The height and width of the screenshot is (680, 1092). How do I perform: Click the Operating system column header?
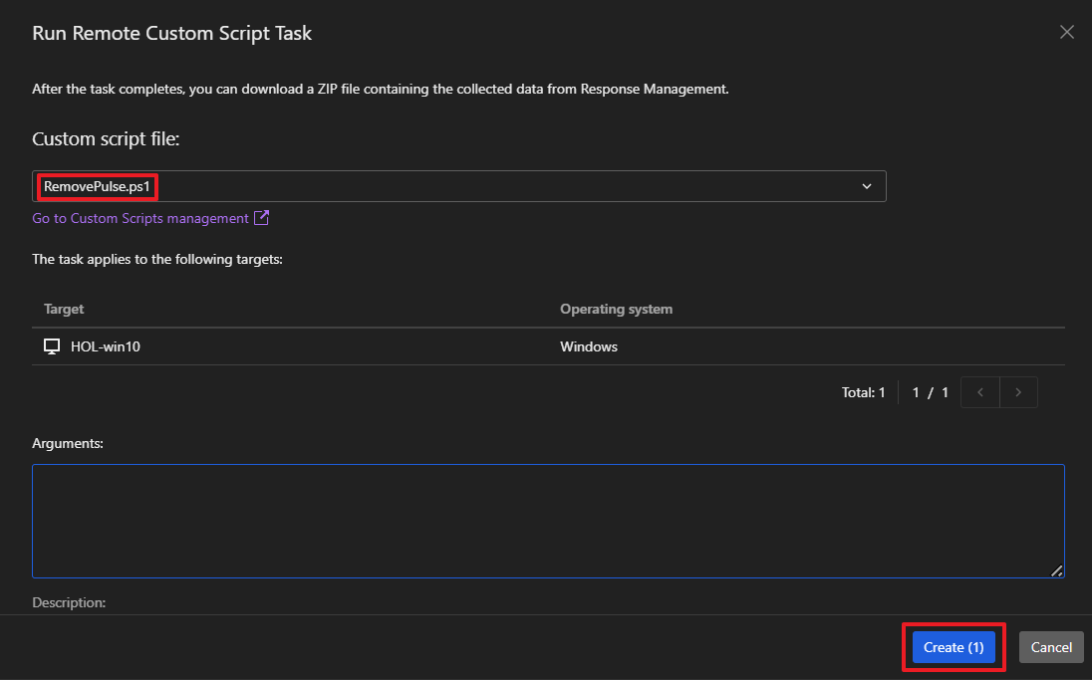click(616, 309)
